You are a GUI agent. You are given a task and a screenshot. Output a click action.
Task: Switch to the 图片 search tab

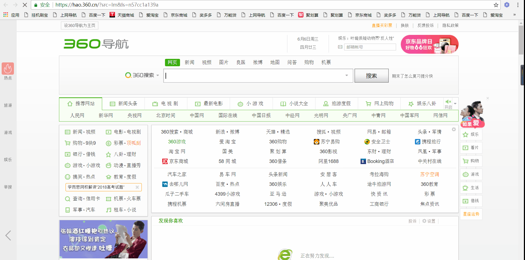point(224,62)
